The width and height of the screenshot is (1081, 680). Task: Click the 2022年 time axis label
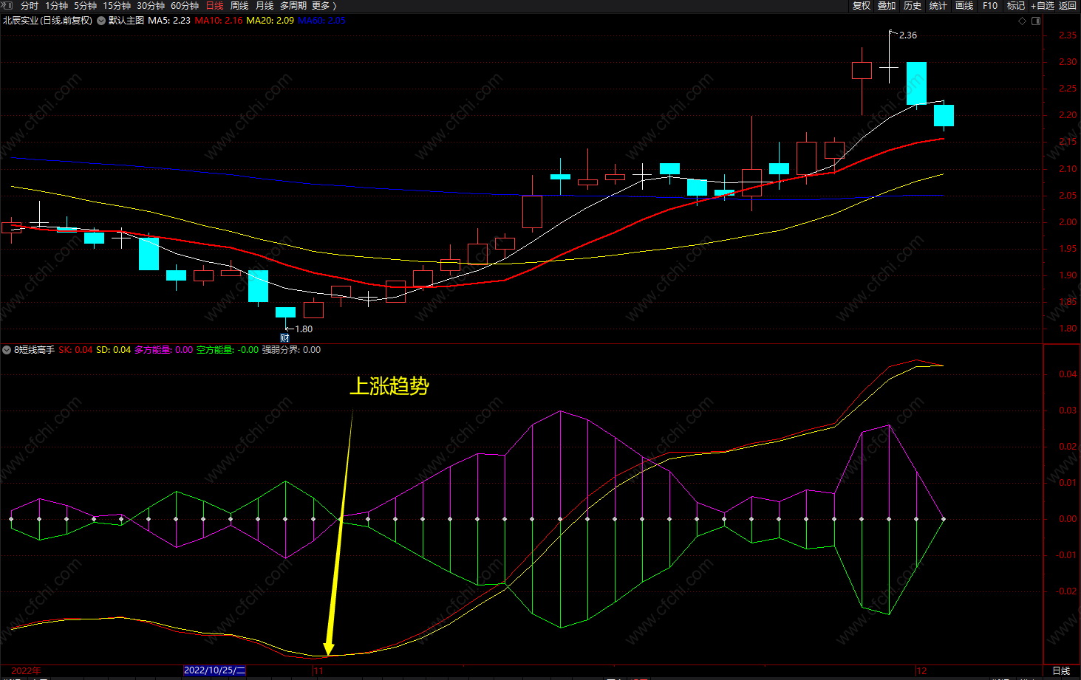26,671
